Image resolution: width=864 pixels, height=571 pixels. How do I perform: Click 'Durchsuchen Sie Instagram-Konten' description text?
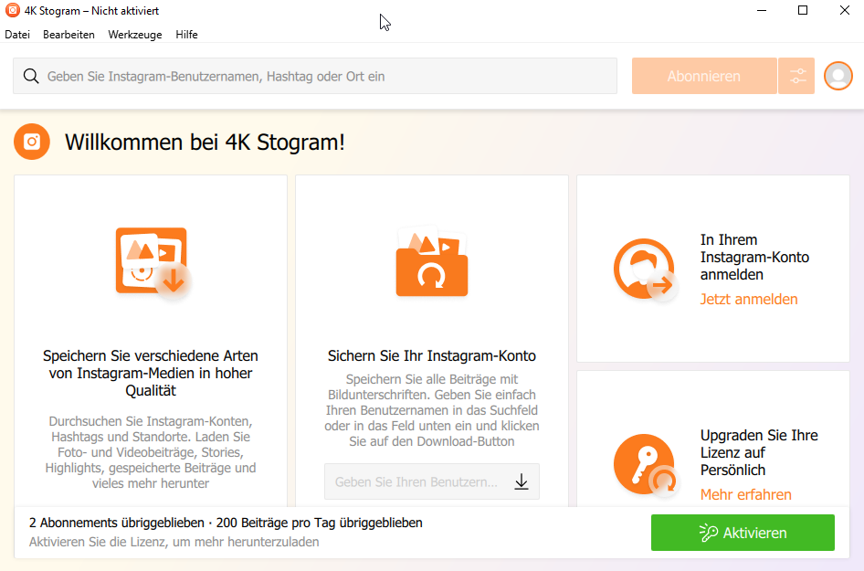[151, 452]
